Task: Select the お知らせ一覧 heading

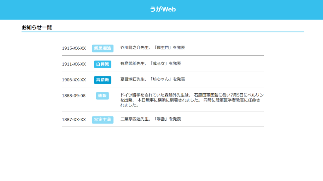Action: click(x=37, y=28)
